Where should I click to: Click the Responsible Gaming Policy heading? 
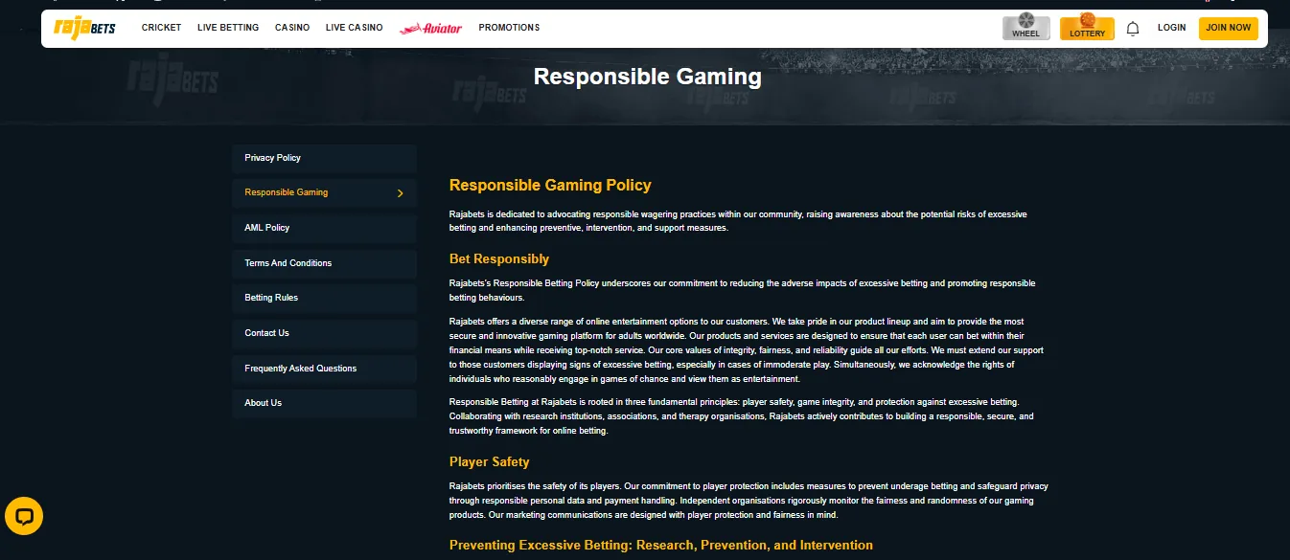pos(550,186)
